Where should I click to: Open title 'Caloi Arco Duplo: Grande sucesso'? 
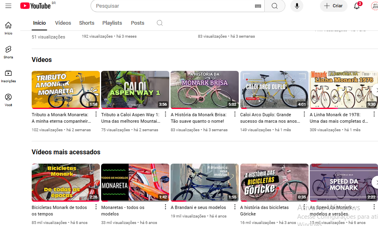[270, 118]
